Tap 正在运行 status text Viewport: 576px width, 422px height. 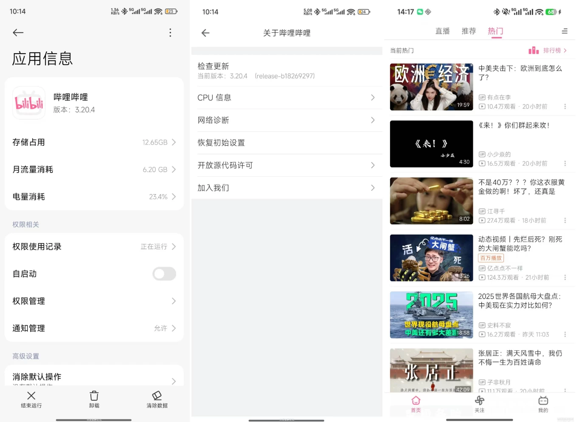coord(154,246)
